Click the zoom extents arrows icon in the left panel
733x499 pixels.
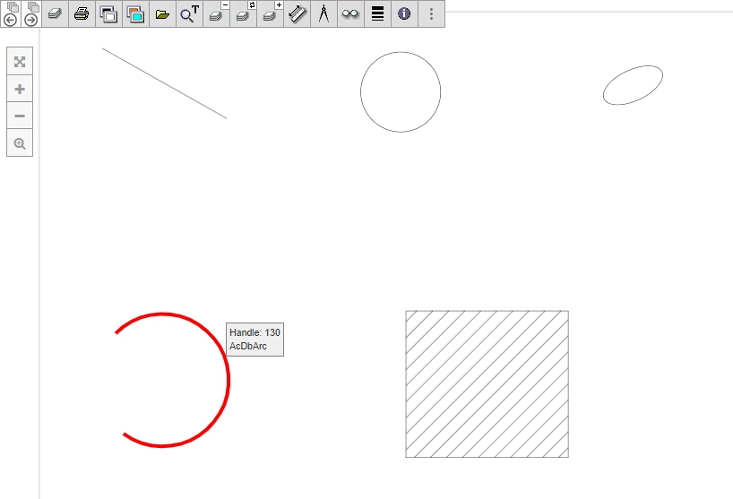[x=20, y=62]
